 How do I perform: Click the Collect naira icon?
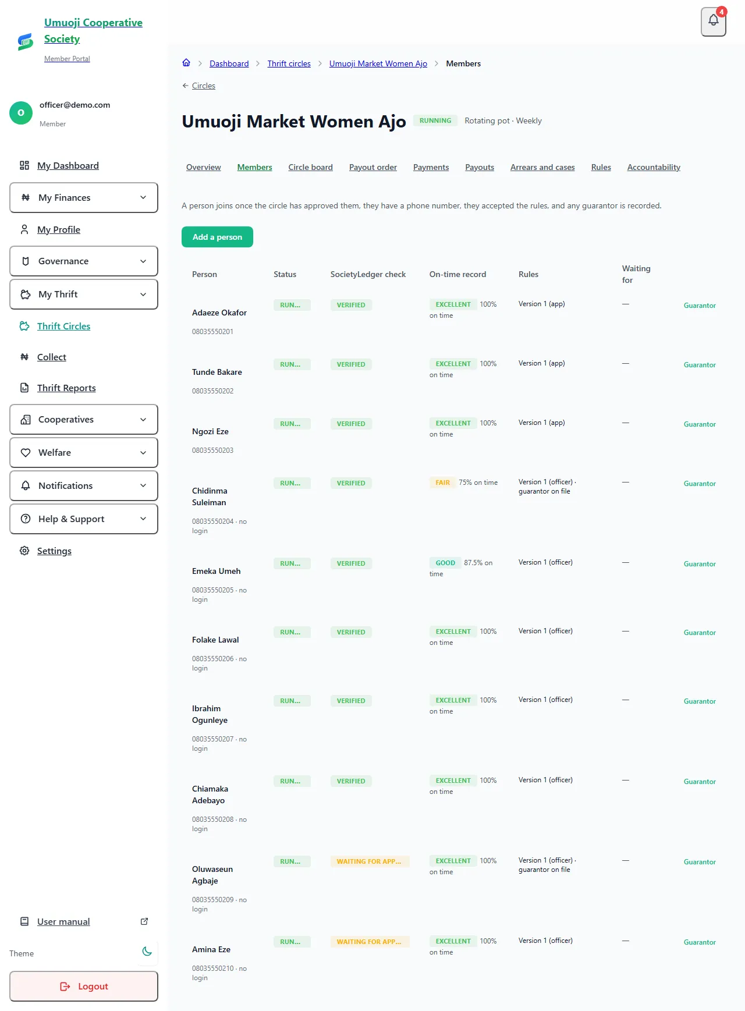pyautogui.click(x=24, y=357)
